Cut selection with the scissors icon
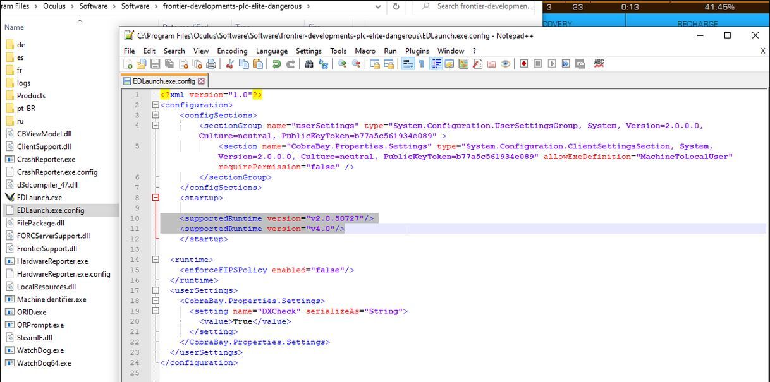The height and width of the screenshot is (382, 770). pos(229,64)
